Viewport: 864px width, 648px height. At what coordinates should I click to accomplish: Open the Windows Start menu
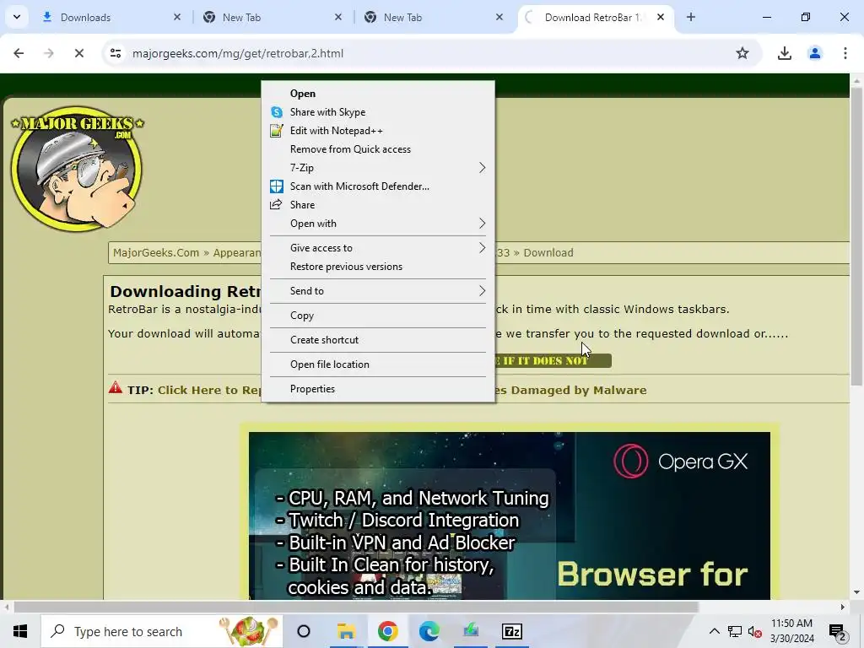coord(20,631)
